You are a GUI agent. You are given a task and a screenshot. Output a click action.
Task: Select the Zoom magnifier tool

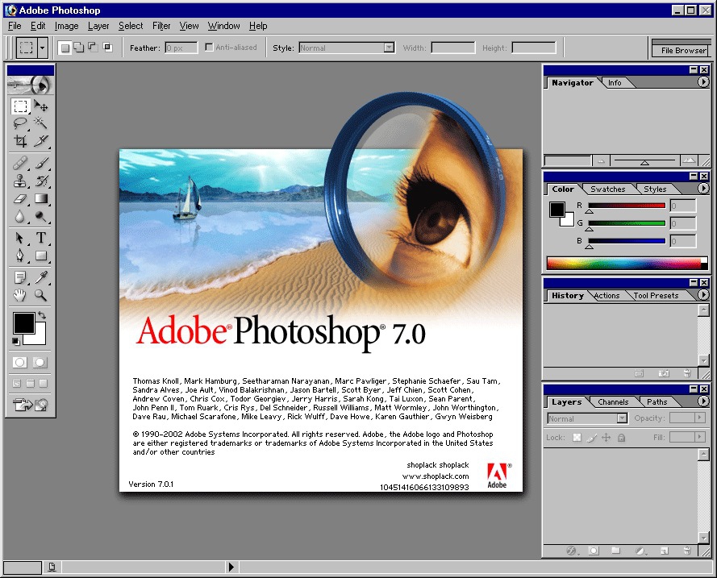coord(40,296)
